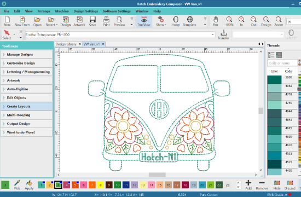Click Discard unused colors icon

290,185
